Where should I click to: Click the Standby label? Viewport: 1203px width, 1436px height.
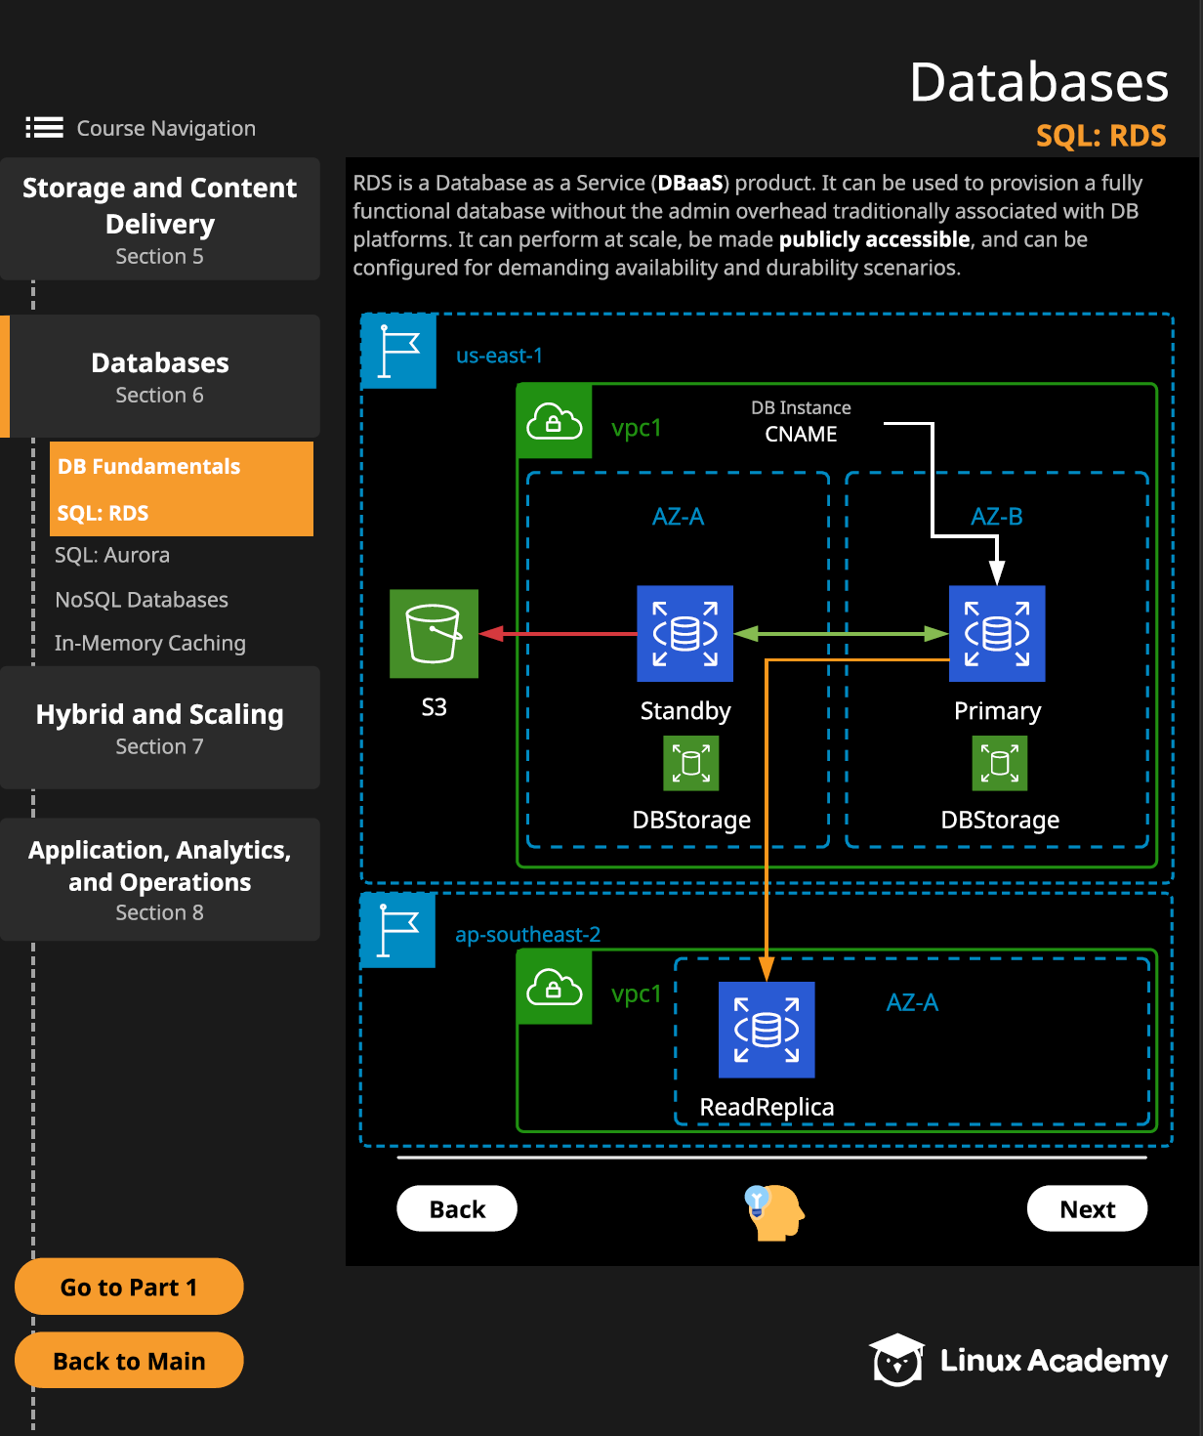[x=685, y=711]
